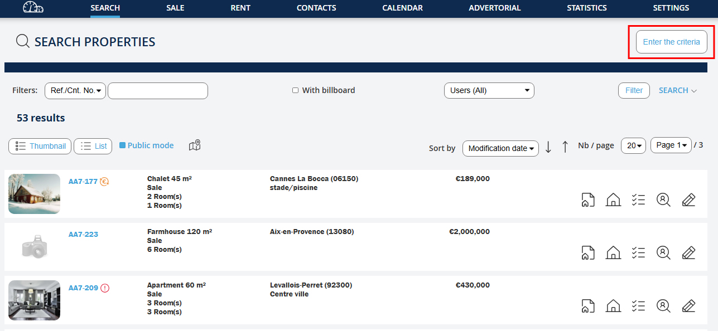This screenshot has width=718, height=331.
Task: Click the dashboard gauge logo icon
Action: [x=33, y=8]
